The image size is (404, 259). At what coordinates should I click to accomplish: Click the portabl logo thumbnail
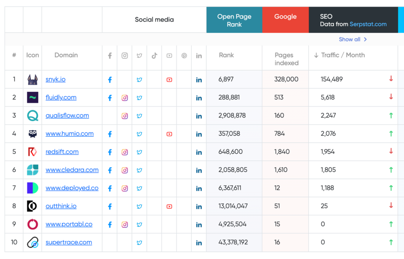(x=32, y=224)
